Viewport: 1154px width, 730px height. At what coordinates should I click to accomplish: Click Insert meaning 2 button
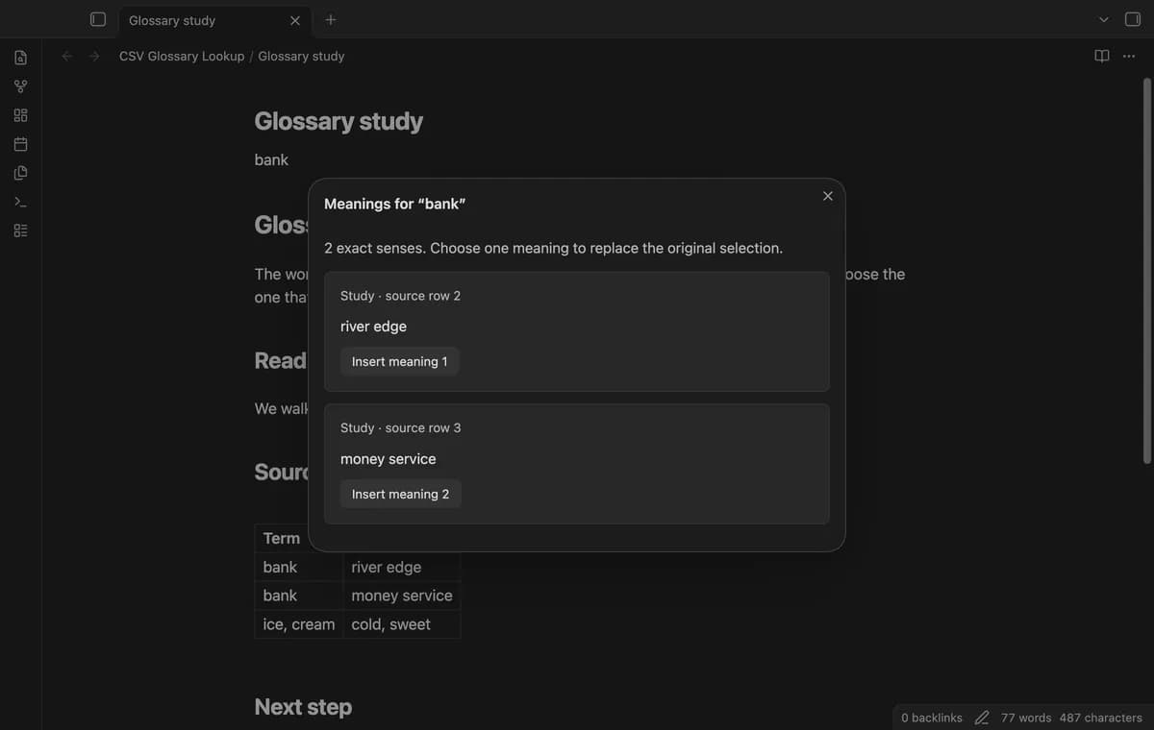coord(400,494)
